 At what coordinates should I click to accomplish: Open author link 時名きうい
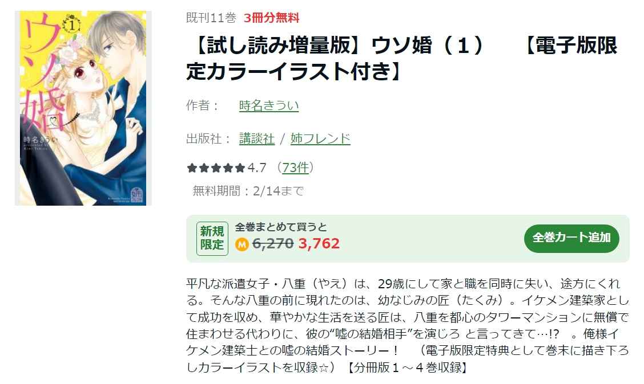[268, 106]
